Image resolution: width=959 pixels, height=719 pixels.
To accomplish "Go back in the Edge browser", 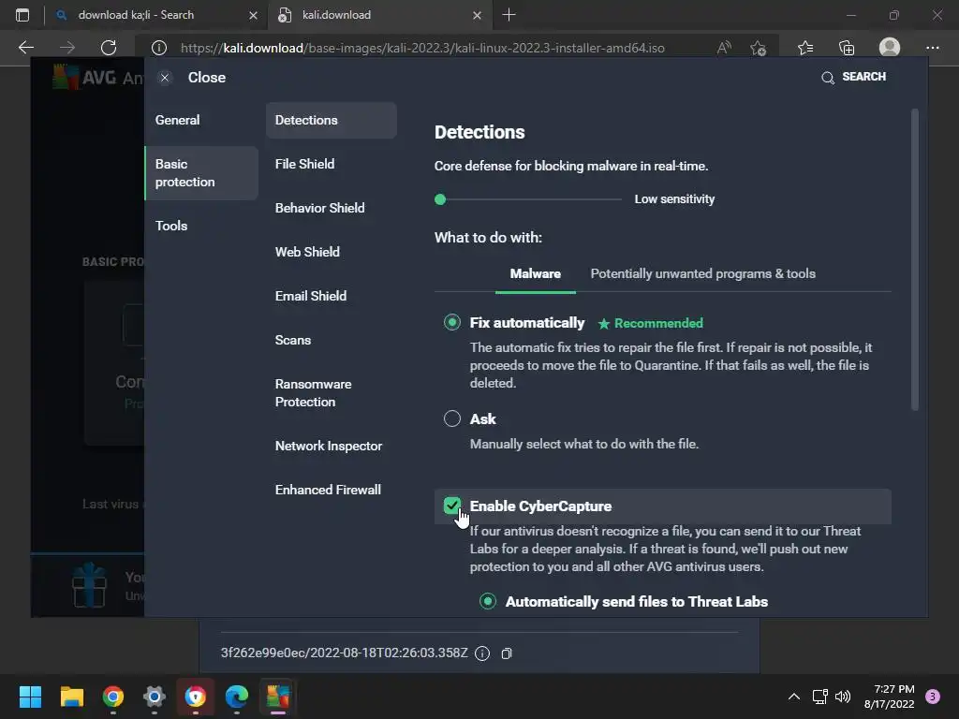I will coord(25,48).
